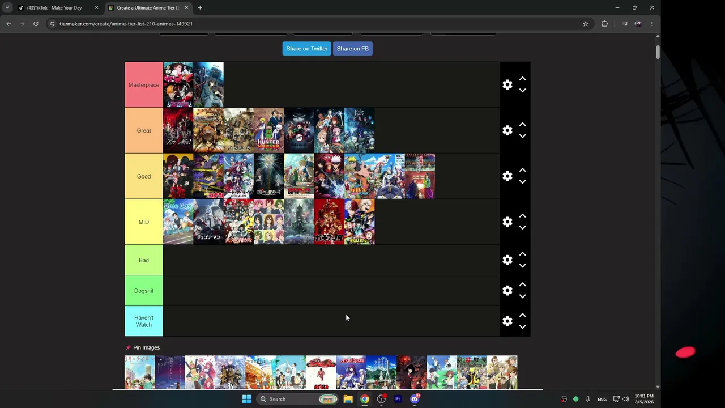Open File Explorer from the taskbar

point(348,399)
